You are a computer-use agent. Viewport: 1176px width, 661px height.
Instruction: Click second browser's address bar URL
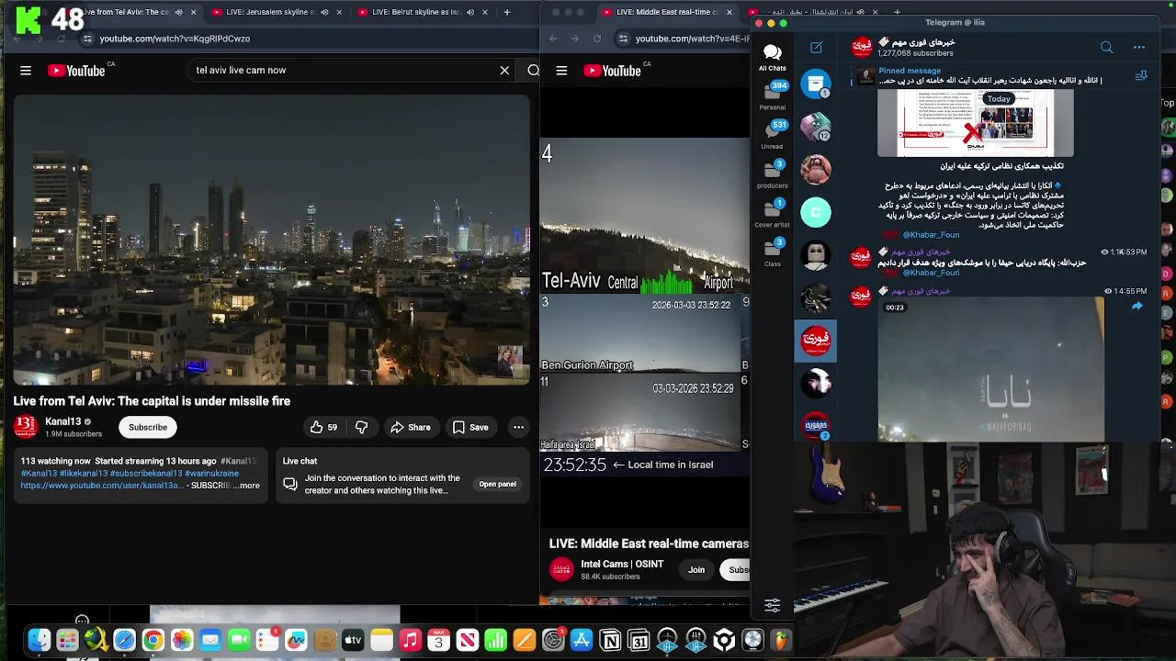[692, 39]
